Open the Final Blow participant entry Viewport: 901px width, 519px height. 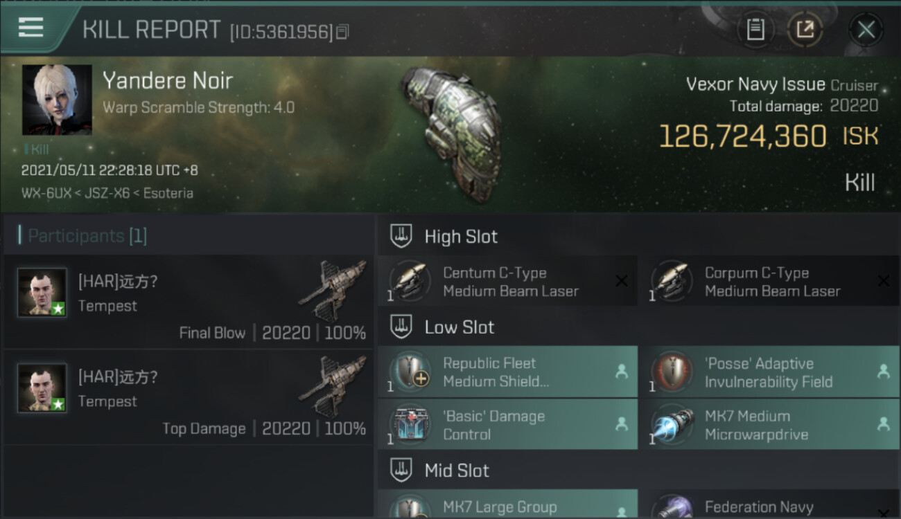[189, 301]
